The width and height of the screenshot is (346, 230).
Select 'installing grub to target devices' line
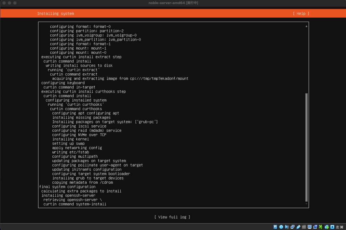(88, 178)
